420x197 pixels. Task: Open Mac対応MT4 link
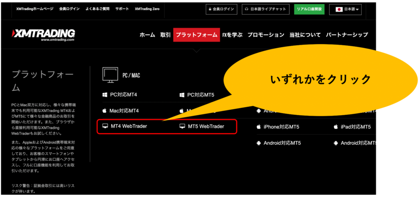pos(124,110)
